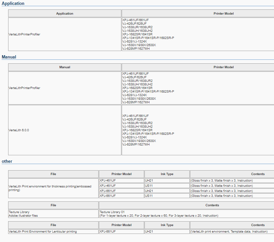The width and height of the screenshot is (274, 242).
Task: Click XPJ-1341SR-P/1641SR-P/1682SR-P in VerteLith 6.0.0 row
Action: click(148, 134)
